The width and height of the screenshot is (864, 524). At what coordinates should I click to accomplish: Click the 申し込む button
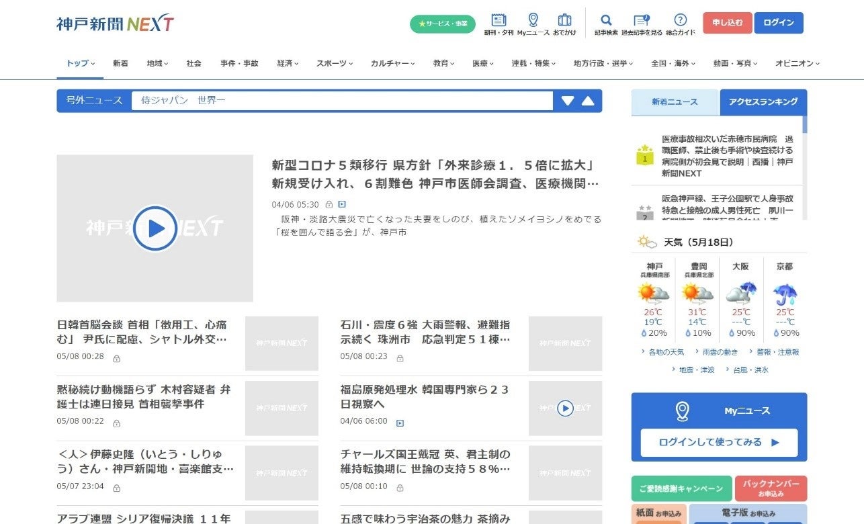[728, 23]
